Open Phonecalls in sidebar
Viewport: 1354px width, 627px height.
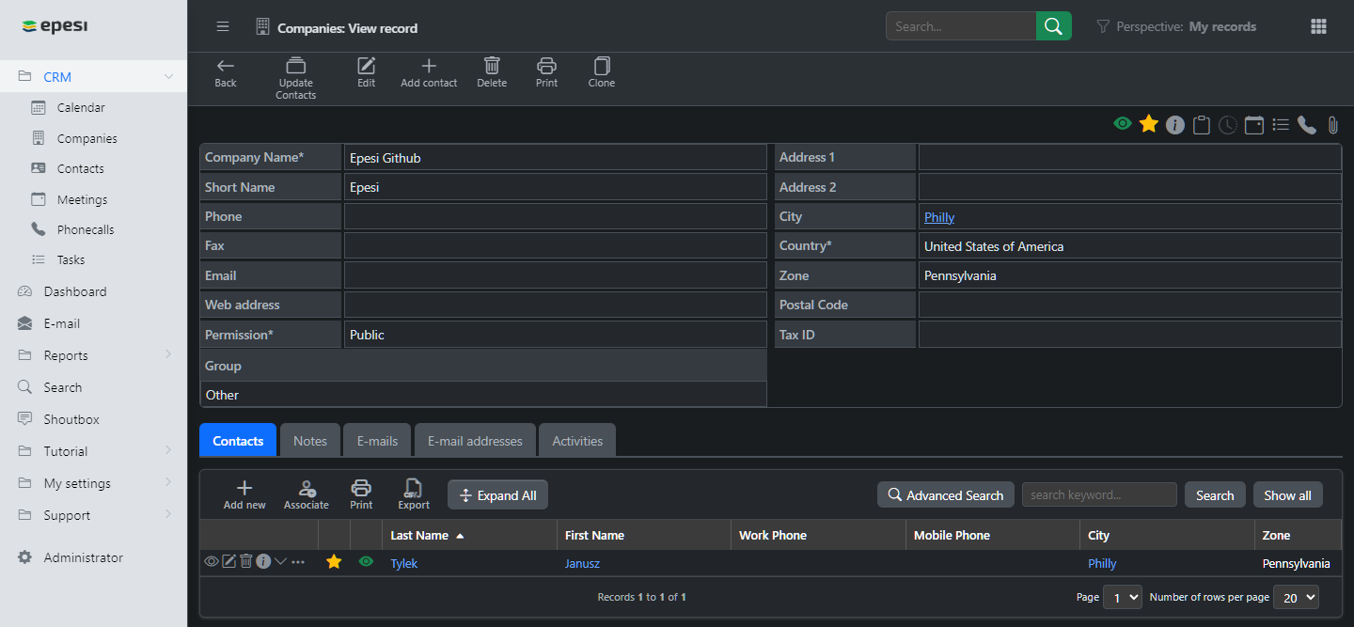(x=85, y=229)
